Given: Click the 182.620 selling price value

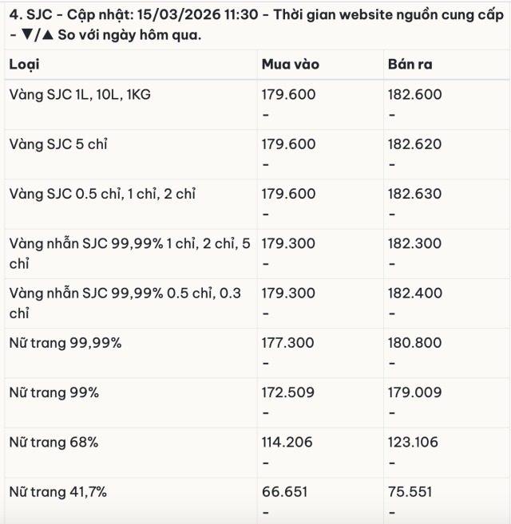Looking at the screenshot, I should click(414, 144).
